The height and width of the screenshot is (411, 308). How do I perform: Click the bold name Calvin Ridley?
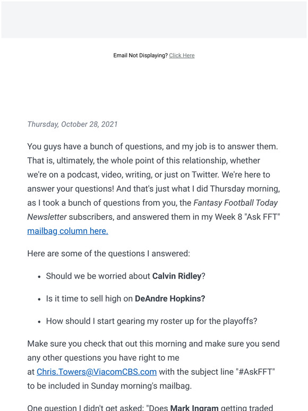[x=177, y=276]
